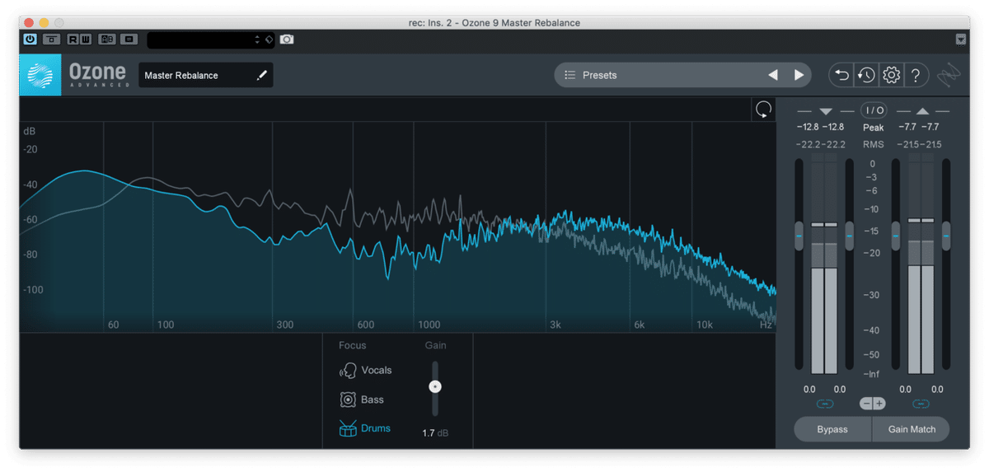Toggle the A/B comparison button
The height and width of the screenshot is (472, 989).
coord(106,39)
